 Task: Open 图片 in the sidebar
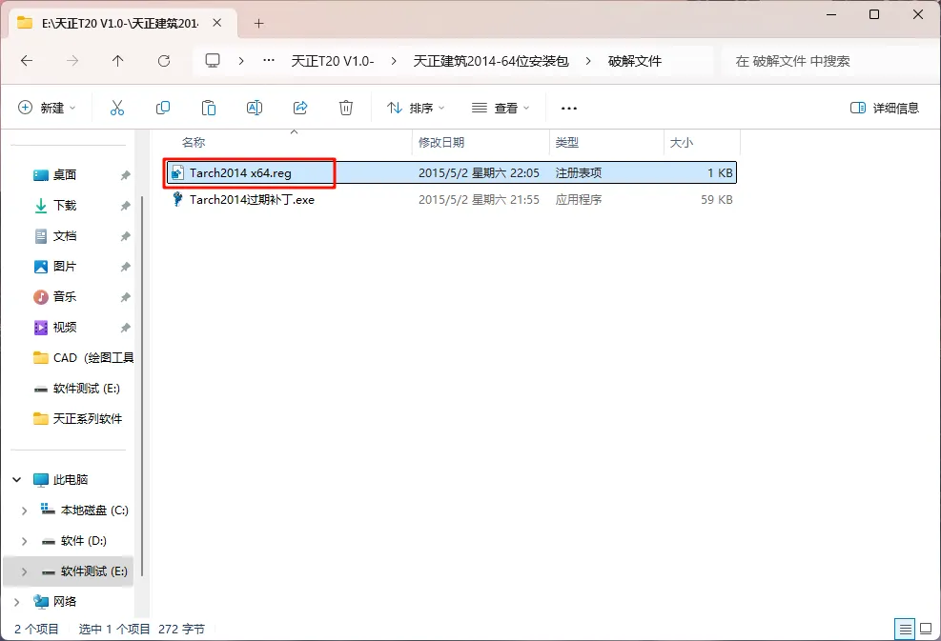(65, 267)
